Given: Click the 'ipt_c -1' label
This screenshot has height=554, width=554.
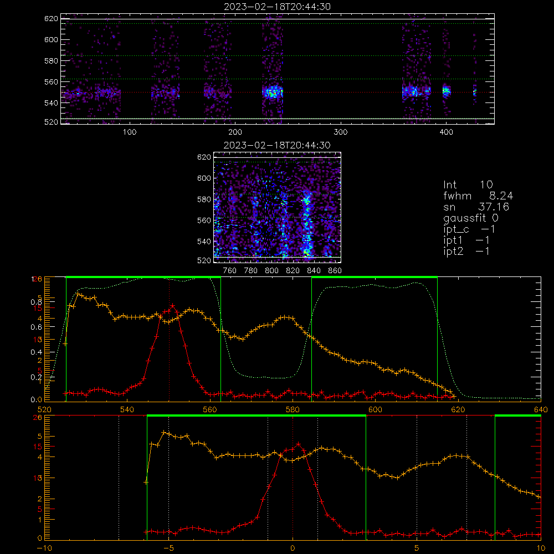Looking at the screenshot, I should coord(469,230).
